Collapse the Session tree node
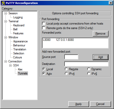This screenshot has width=114, height=109. pyautogui.click(x=5, y=13)
